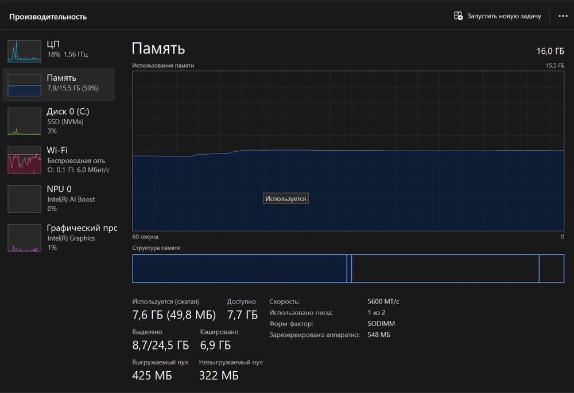Click the ЦП label in the sidebar
This screenshot has height=393, width=574.
coord(53,44)
